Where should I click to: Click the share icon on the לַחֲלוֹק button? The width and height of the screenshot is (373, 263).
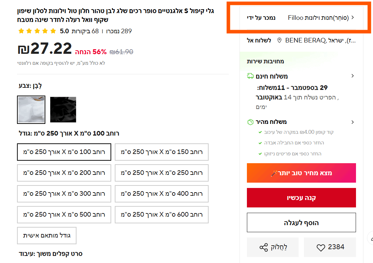(x=264, y=247)
